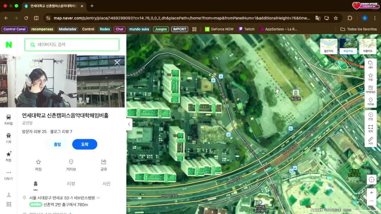Focus the 네이버지도 검색 search field
This screenshot has height=214, width=381.
[72, 45]
